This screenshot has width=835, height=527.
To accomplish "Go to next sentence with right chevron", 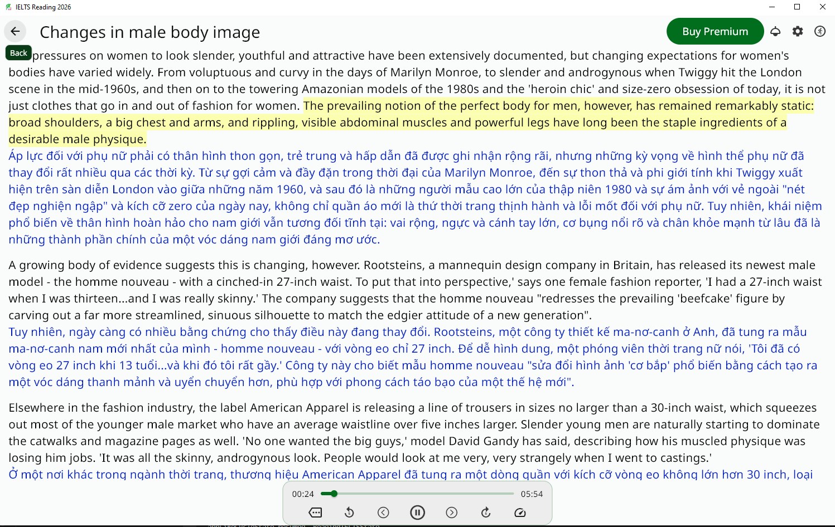I will coord(452,513).
